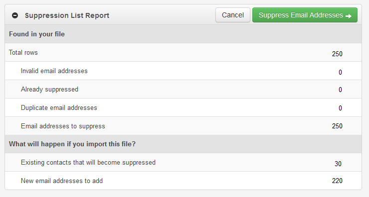Select New email addresses to add row
The height and width of the screenshot is (197, 369).
[183, 181]
